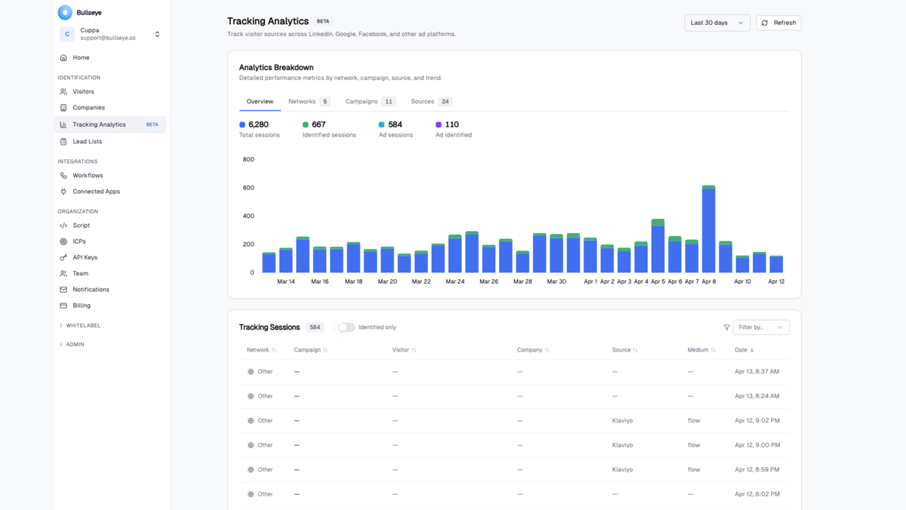Open Workflows via its integrations icon

(63, 175)
